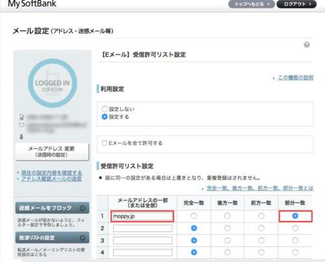Open この機能の説明 link
Viewport: 325px width, 262px height.
pyautogui.click(x=296, y=77)
